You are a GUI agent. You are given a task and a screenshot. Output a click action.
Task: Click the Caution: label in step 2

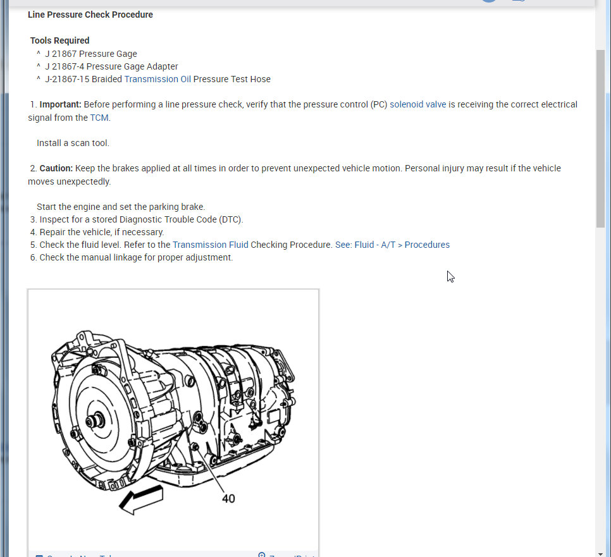[x=56, y=168]
